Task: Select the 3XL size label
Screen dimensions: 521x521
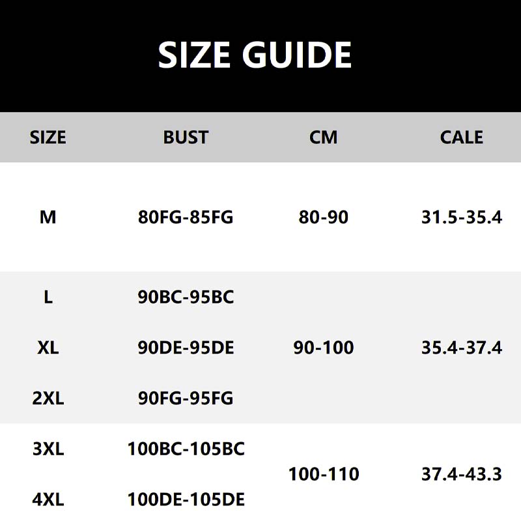Action: click(x=48, y=449)
